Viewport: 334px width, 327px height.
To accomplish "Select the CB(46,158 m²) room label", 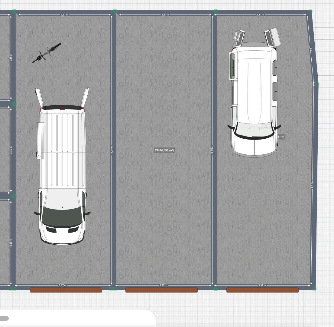I will coord(164,150).
